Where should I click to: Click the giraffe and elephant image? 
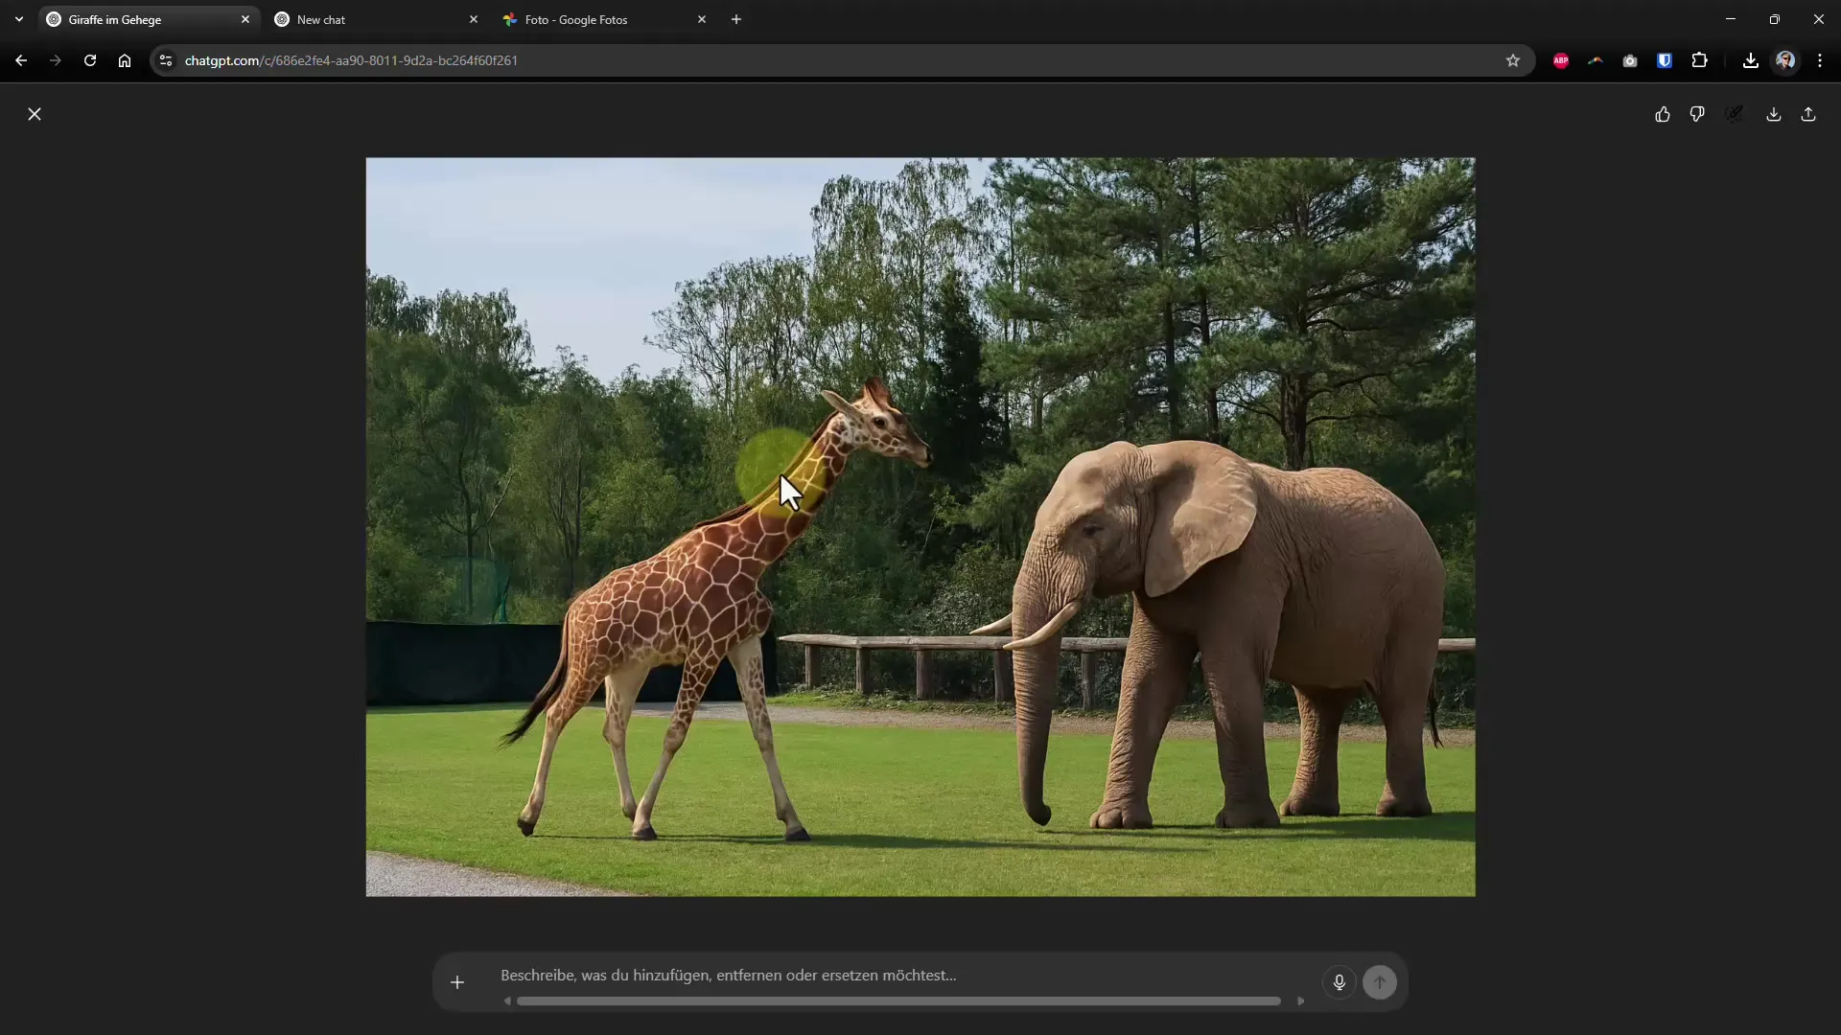(x=920, y=527)
